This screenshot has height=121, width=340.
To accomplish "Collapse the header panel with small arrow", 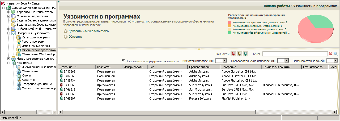I will click(x=198, y=48).
